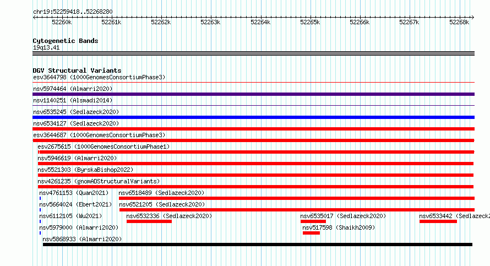490x266 pixels.
Task: Open nsv517598 (Shaikh2009) label
Action: [339, 227]
